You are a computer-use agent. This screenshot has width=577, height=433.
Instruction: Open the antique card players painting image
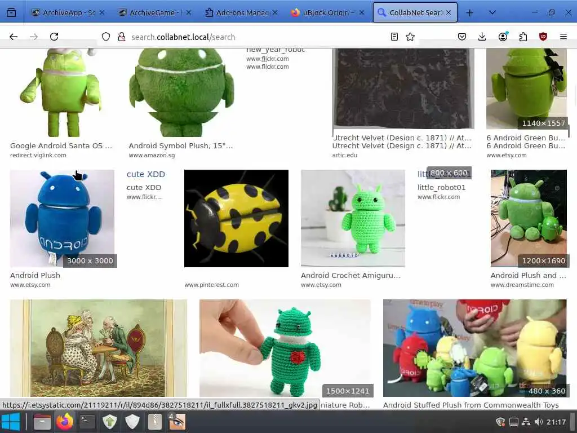click(x=99, y=348)
